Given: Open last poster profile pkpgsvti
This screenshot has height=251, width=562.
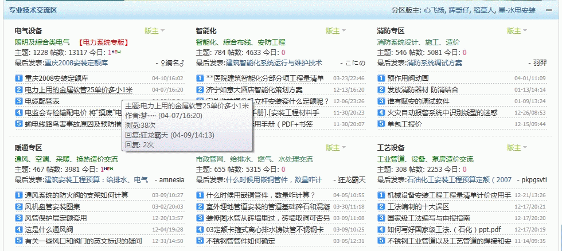Looking at the screenshot, I should pos(534,180).
